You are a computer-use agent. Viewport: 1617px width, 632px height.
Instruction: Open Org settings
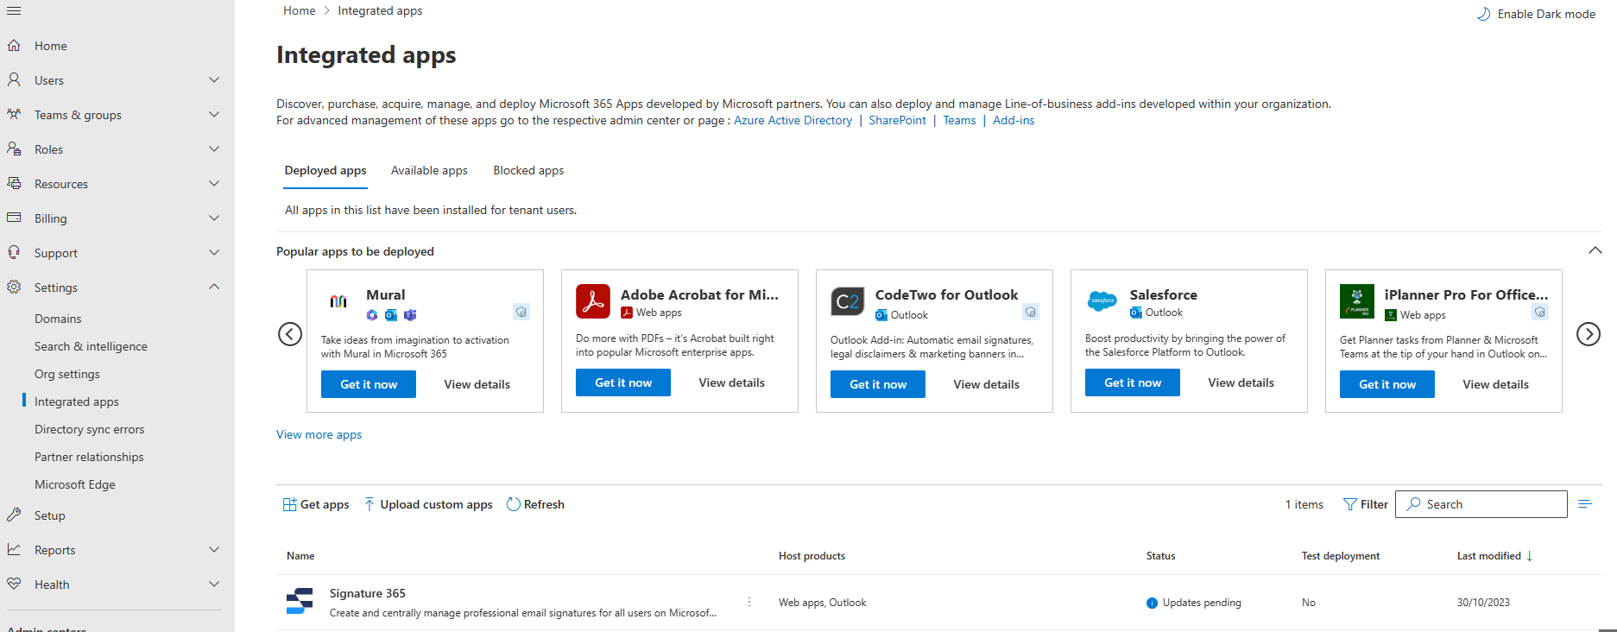[x=67, y=374]
